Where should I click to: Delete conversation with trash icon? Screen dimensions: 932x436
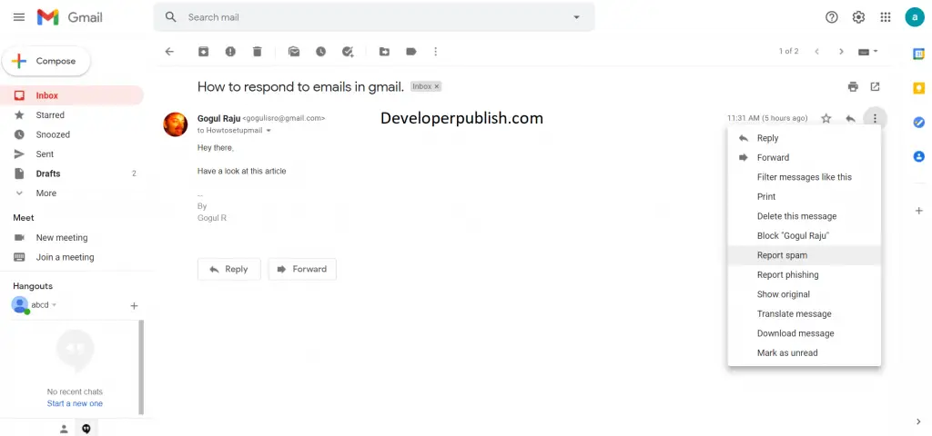(x=258, y=52)
